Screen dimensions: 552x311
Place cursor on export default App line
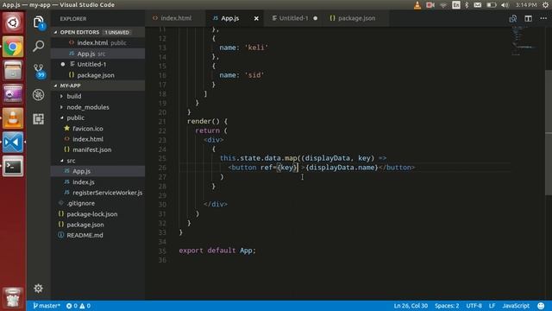[x=217, y=251]
